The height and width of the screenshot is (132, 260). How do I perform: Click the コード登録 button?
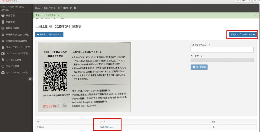(x=199, y=67)
